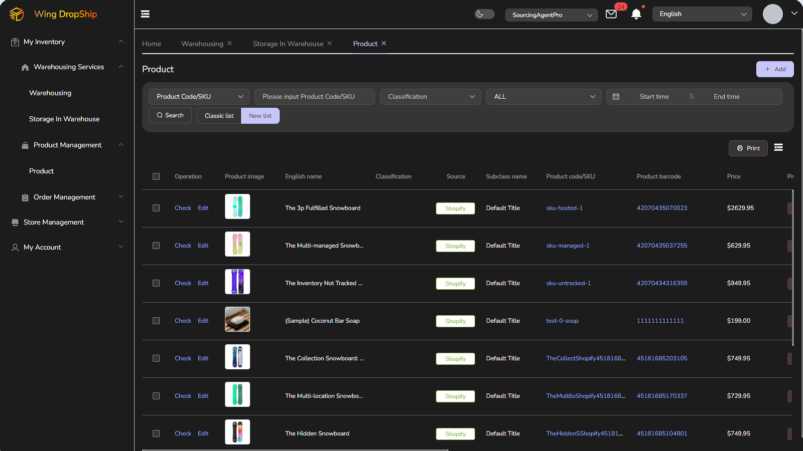Expand the Classification filter dropdown
This screenshot has height=451, width=803.
430,96
